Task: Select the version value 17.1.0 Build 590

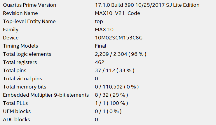Action: pyautogui.click(x=147, y=5)
